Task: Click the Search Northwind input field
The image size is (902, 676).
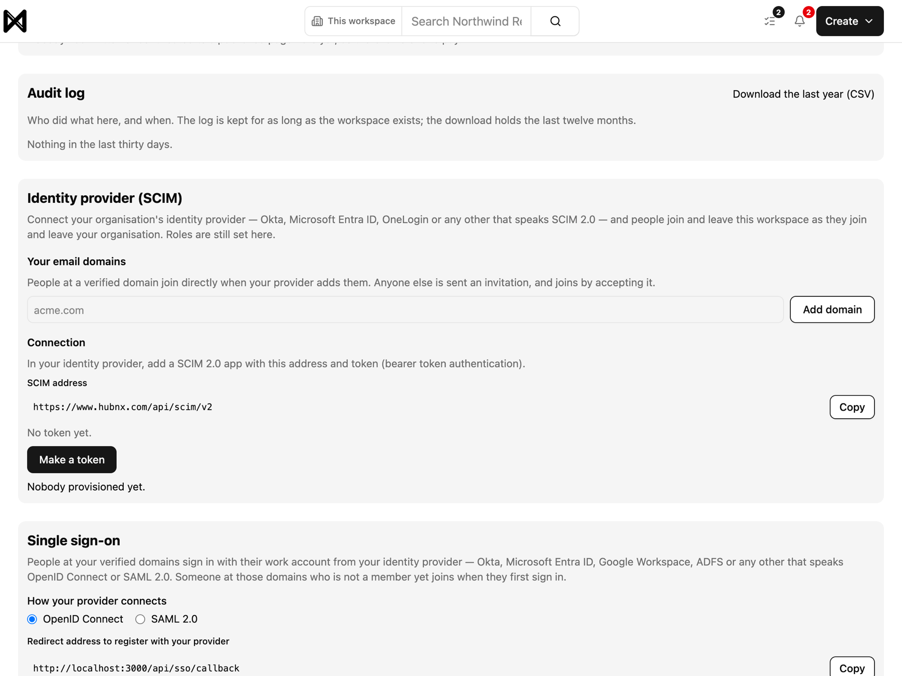Action: click(x=467, y=21)
